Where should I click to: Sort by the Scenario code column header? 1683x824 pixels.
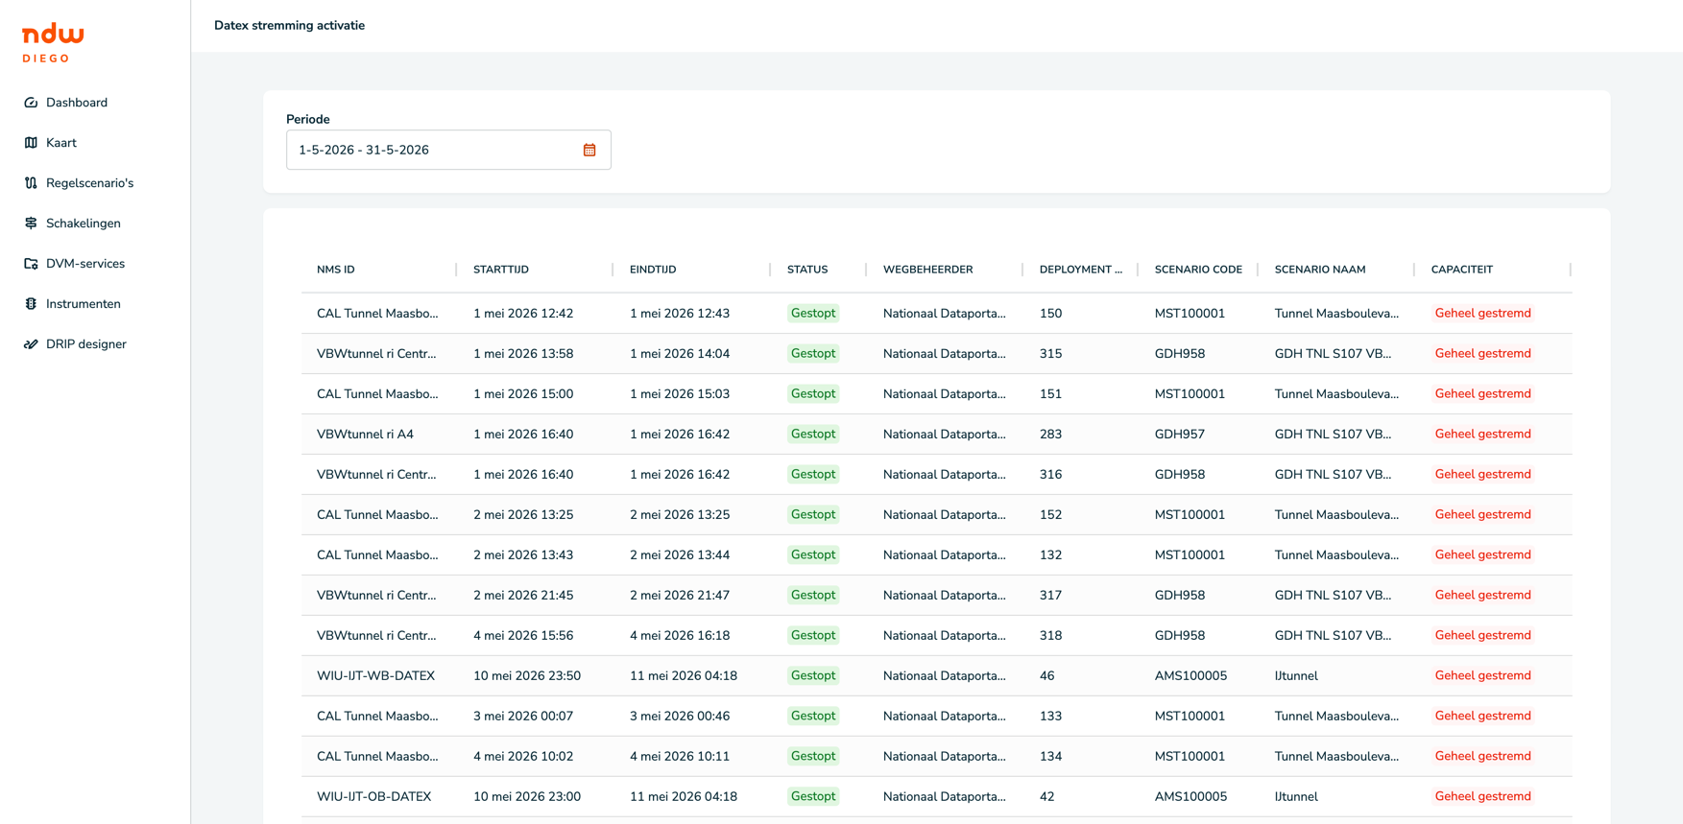point(1198,270)
